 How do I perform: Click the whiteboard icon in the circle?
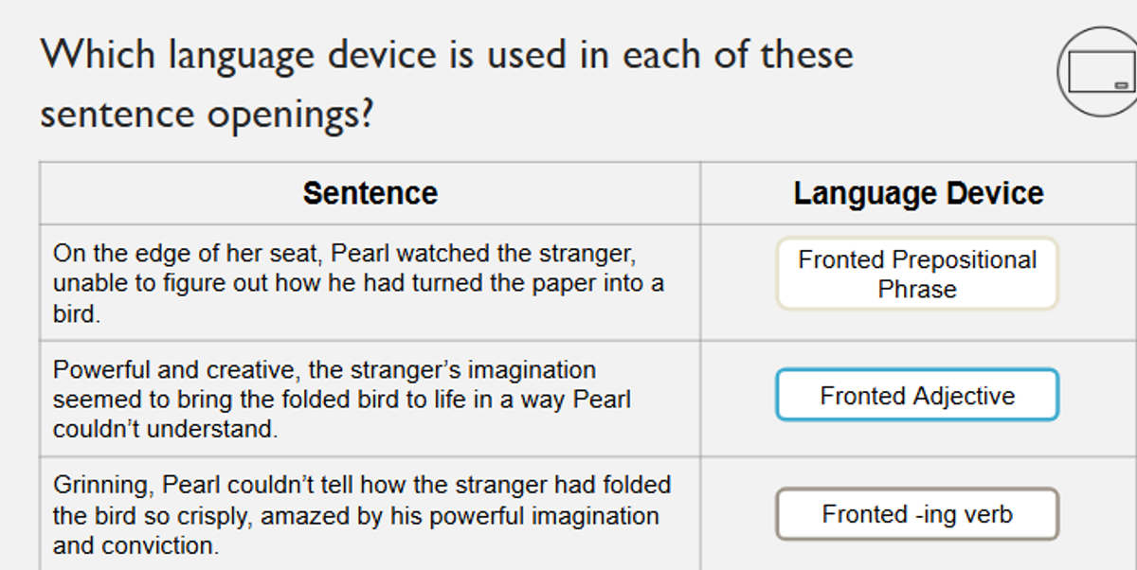(x=1099, y=72)
